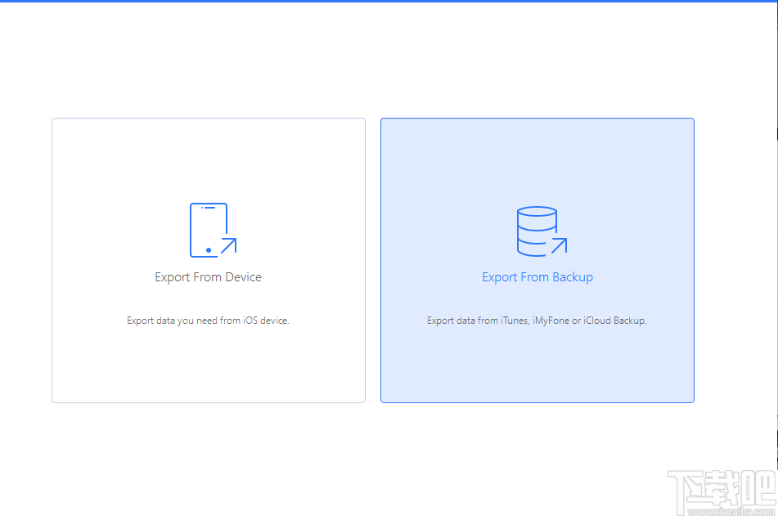Click "Export data you need from iOS device."
This screenshot has height=516, width=778.
208,321
